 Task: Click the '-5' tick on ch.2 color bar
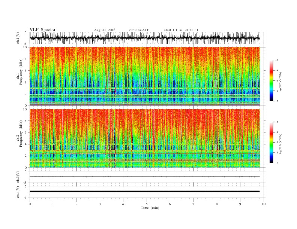276,143
